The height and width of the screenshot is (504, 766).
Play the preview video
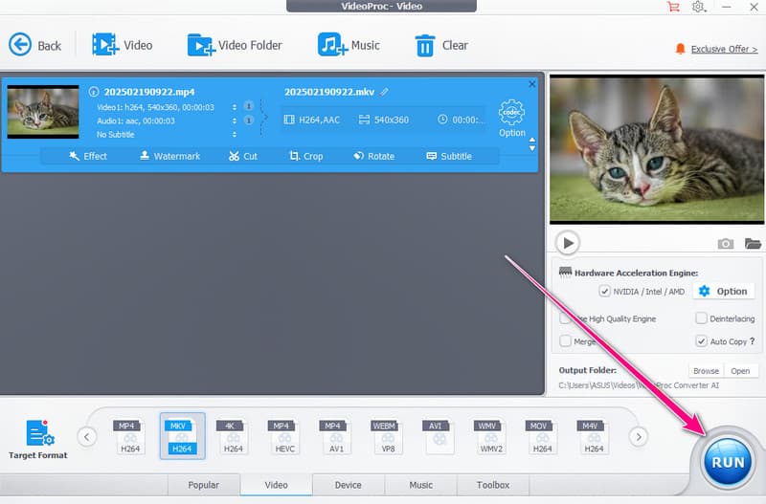pyautogui.click(x=568, y=243)
